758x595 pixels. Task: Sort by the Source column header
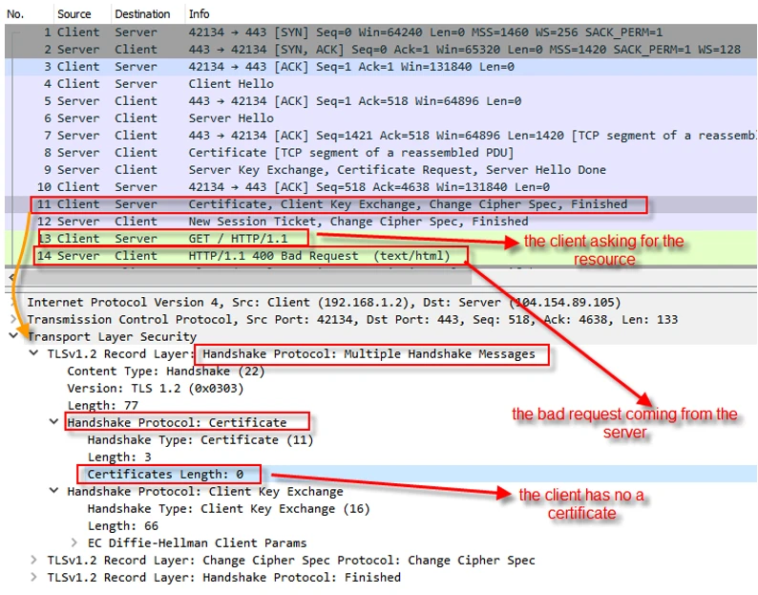pyautogui.click(x=74, y=14)
